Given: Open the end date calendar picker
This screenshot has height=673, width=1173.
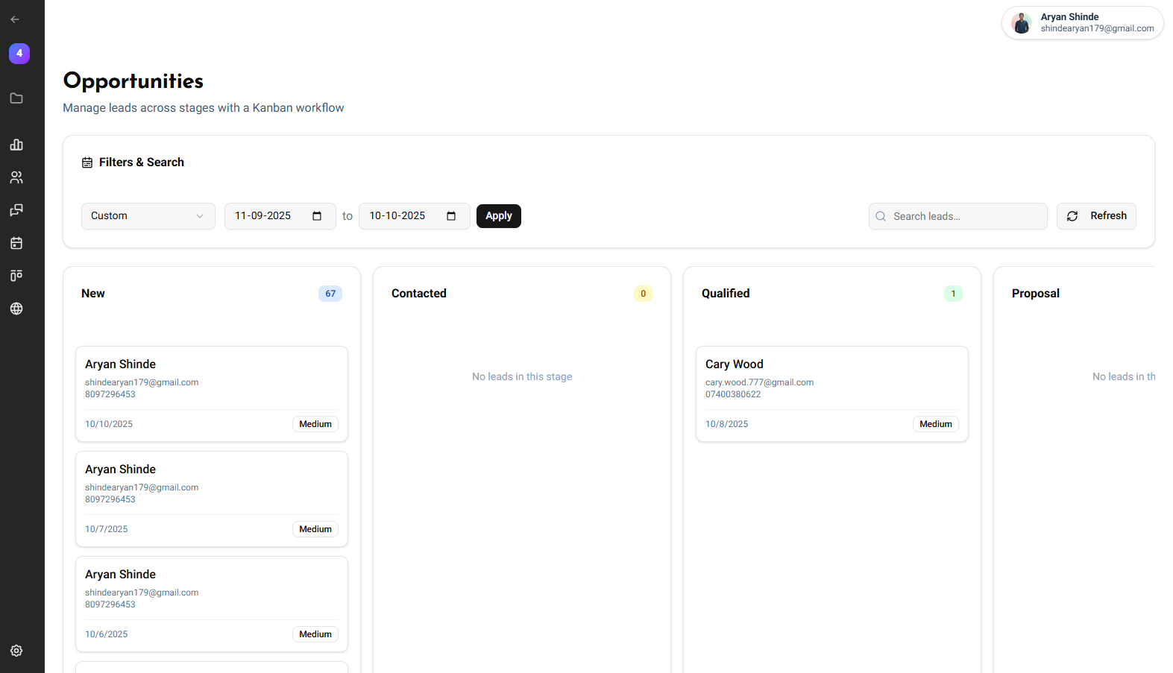Looking at the screenshot, I should coord(451,216).
